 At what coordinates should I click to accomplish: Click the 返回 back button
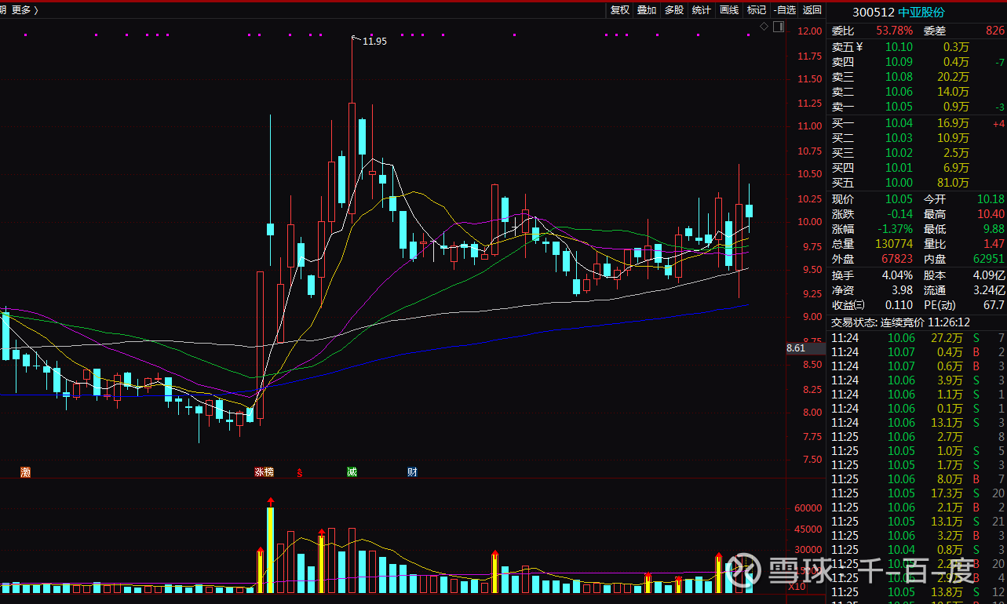pyautogui.click(x=812, y=10)
